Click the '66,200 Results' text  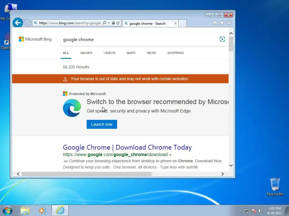pos(76,67)
